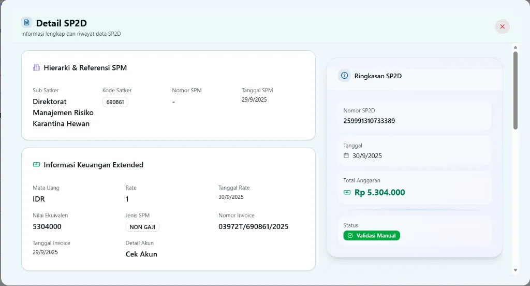This screenshot has height=286, width=530.
Task: Click the scrollbar down arrow
Action: [x=515, y=270]
